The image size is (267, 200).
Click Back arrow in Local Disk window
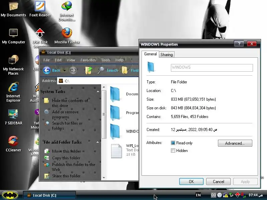(52, 70)
